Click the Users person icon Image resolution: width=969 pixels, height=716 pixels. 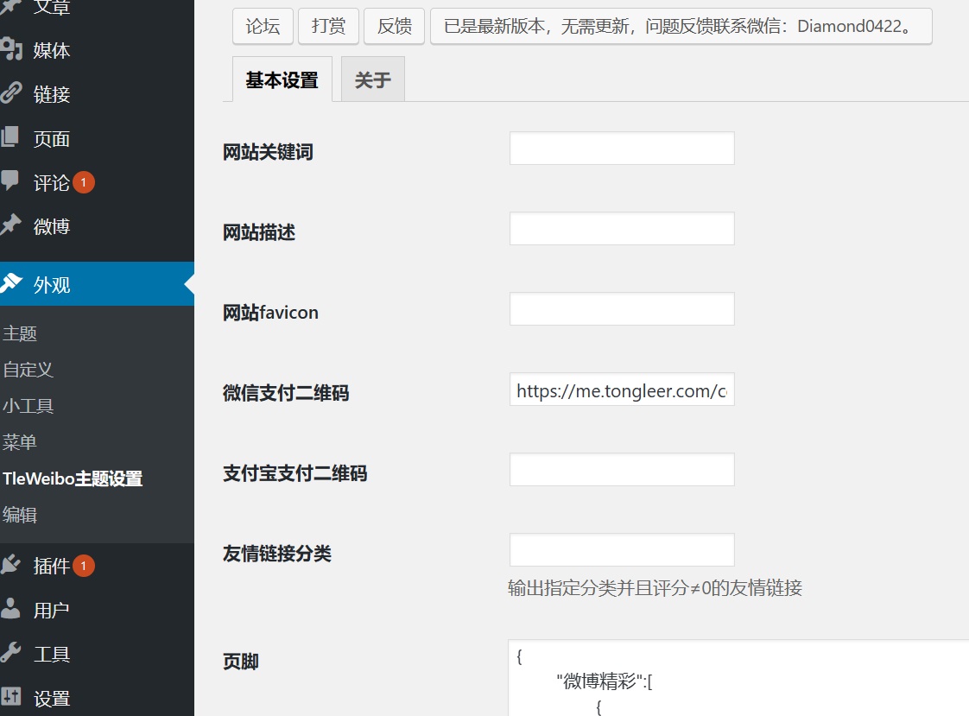pyautogui.click(x=10, y=610)
